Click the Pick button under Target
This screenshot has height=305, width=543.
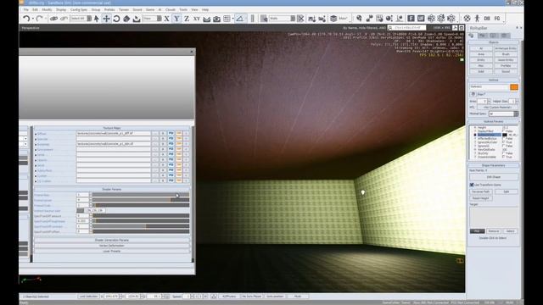coord(477,231)
